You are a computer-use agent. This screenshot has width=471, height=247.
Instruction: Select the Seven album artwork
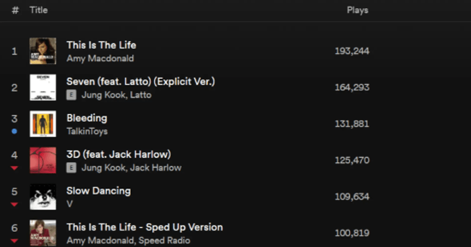(43, 87)
